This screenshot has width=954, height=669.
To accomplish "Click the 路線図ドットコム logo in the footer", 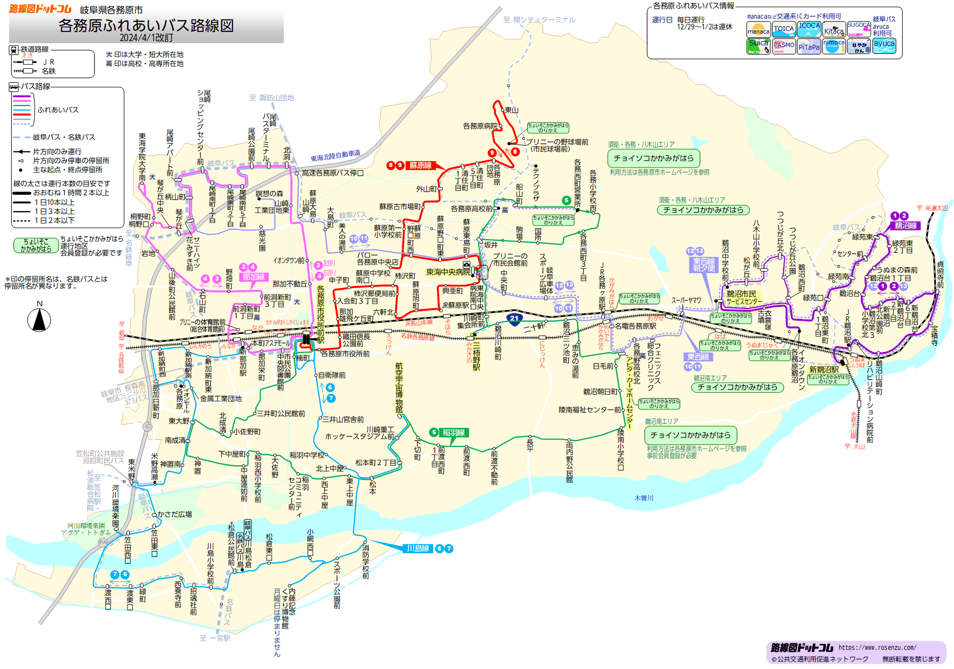I will pos(802,648).
